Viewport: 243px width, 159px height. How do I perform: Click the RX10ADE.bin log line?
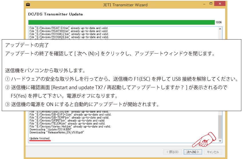[x=69, y=37]
